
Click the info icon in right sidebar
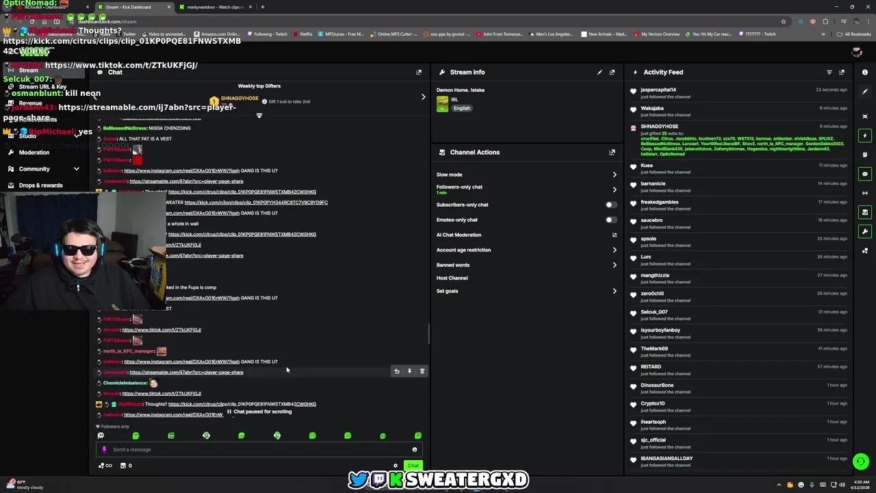click(x=865, y=72)
